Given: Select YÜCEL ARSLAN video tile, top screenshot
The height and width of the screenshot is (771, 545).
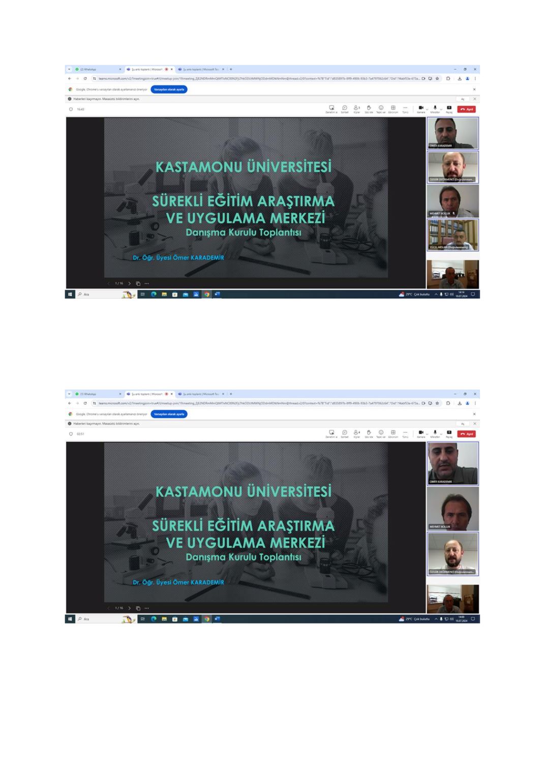Looking at the screenshot, I should pyautogui.click(x=452, y=234).
